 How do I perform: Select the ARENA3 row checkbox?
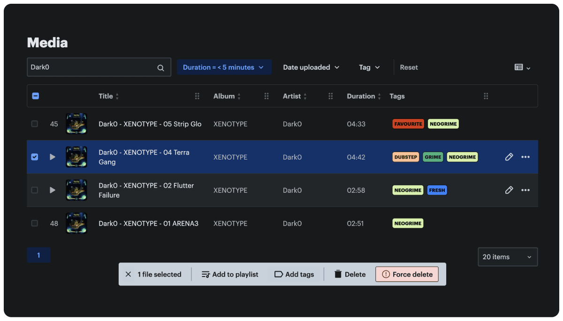(34, 223)
